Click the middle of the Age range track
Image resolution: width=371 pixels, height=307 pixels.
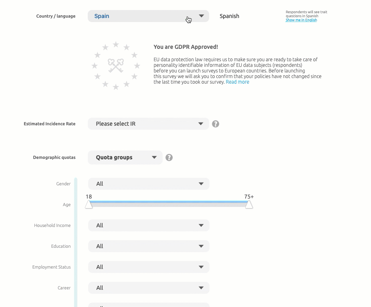tap(169, 204)
